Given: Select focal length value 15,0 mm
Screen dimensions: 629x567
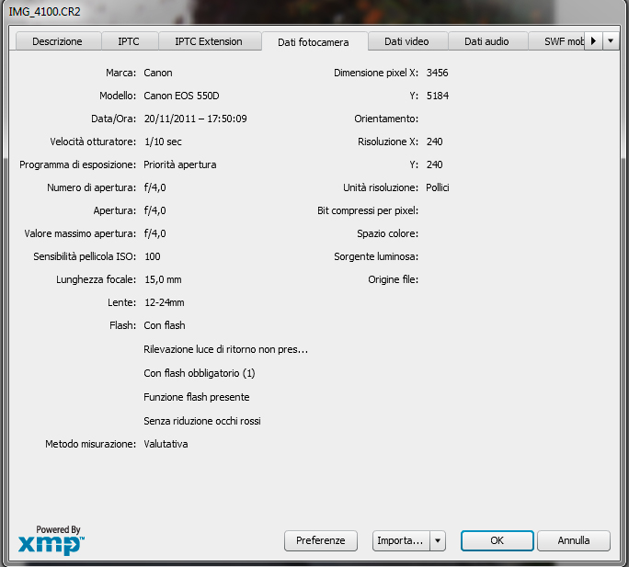Looking at the screenshot, I should point(163,279).
